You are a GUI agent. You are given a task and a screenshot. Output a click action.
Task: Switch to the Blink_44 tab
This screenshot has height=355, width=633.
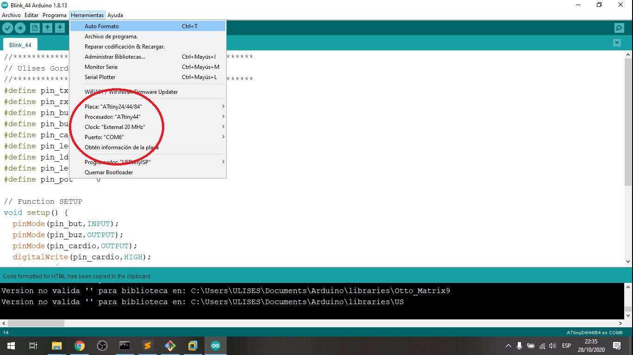pyautogui.click(x=20, y=45)
